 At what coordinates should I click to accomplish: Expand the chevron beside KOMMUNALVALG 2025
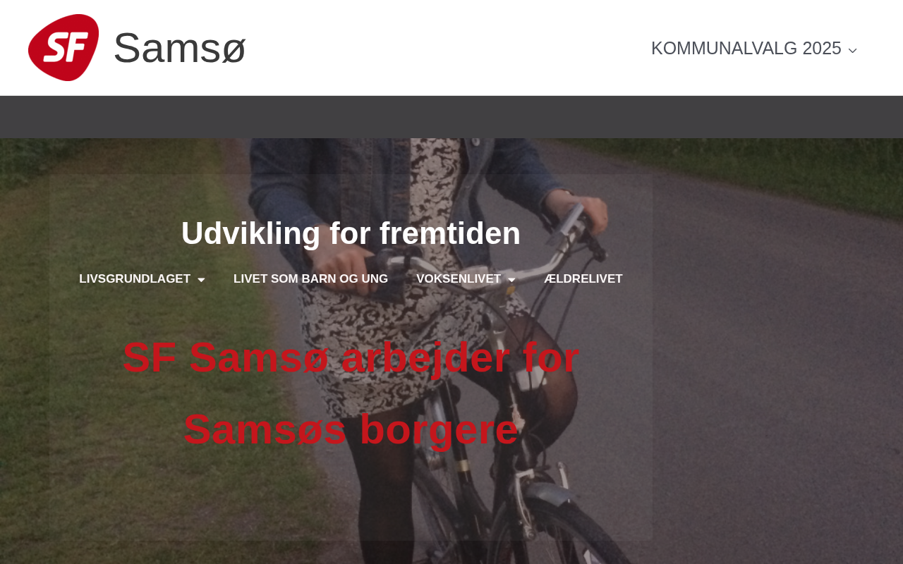[852, 50]
